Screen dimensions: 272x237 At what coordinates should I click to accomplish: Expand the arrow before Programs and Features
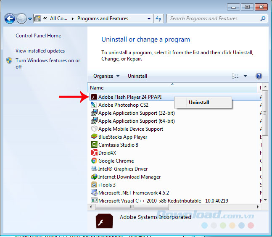coord(72,18)
